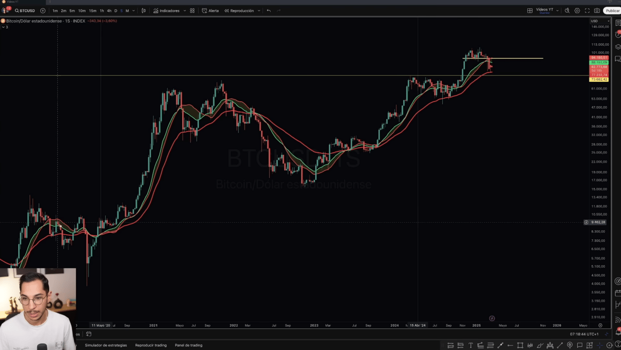Select the text T drawing tool
Viewport: 621px width, 350px height.
tap(471, 345)
